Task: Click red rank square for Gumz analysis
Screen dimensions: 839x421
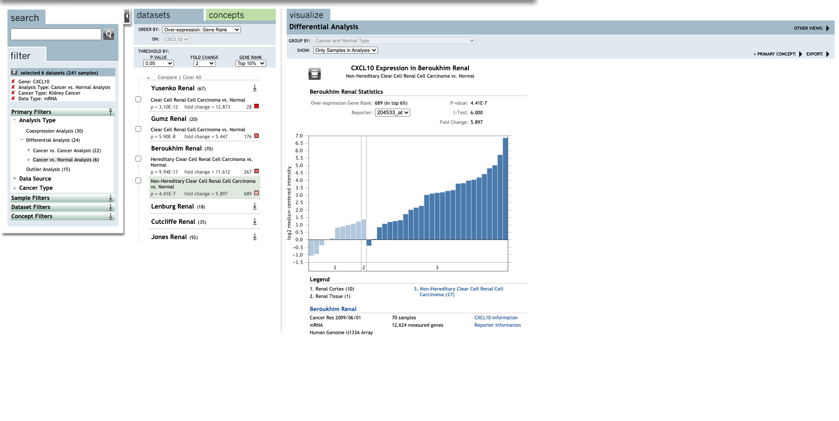Action: tap(257, 136)
